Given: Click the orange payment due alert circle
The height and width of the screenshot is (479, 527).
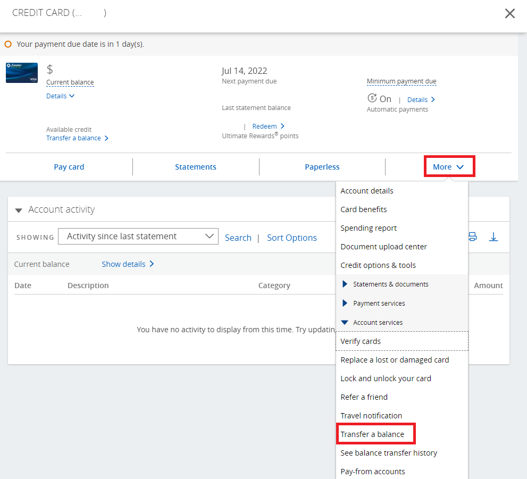Looking at the screenshot, I should point(8,44).
